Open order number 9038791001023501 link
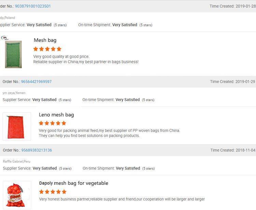 click(33, 6)
